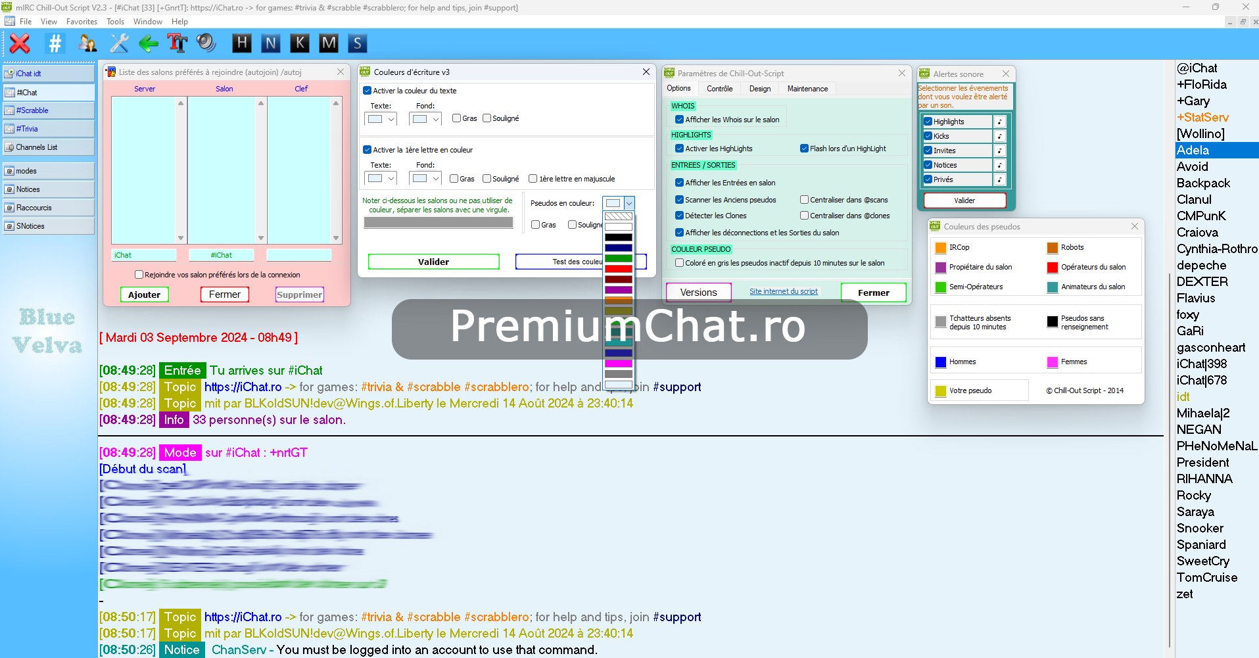Toggle 1ère lettre en majuscule checkbox
Screen dimensions: 1259x658
[533, 179]
